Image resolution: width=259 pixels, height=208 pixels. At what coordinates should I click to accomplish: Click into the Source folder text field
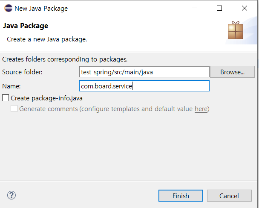pos(144,72)
